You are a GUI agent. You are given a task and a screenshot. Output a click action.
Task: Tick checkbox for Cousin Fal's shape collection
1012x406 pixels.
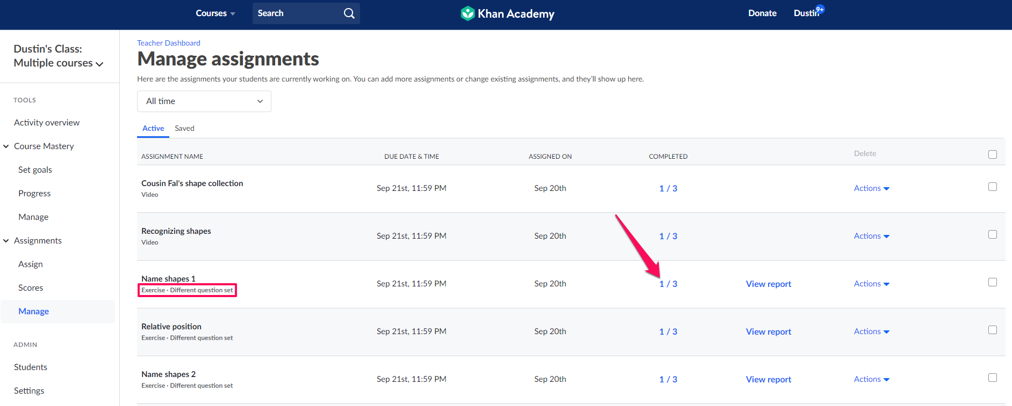tap(993, 187)
